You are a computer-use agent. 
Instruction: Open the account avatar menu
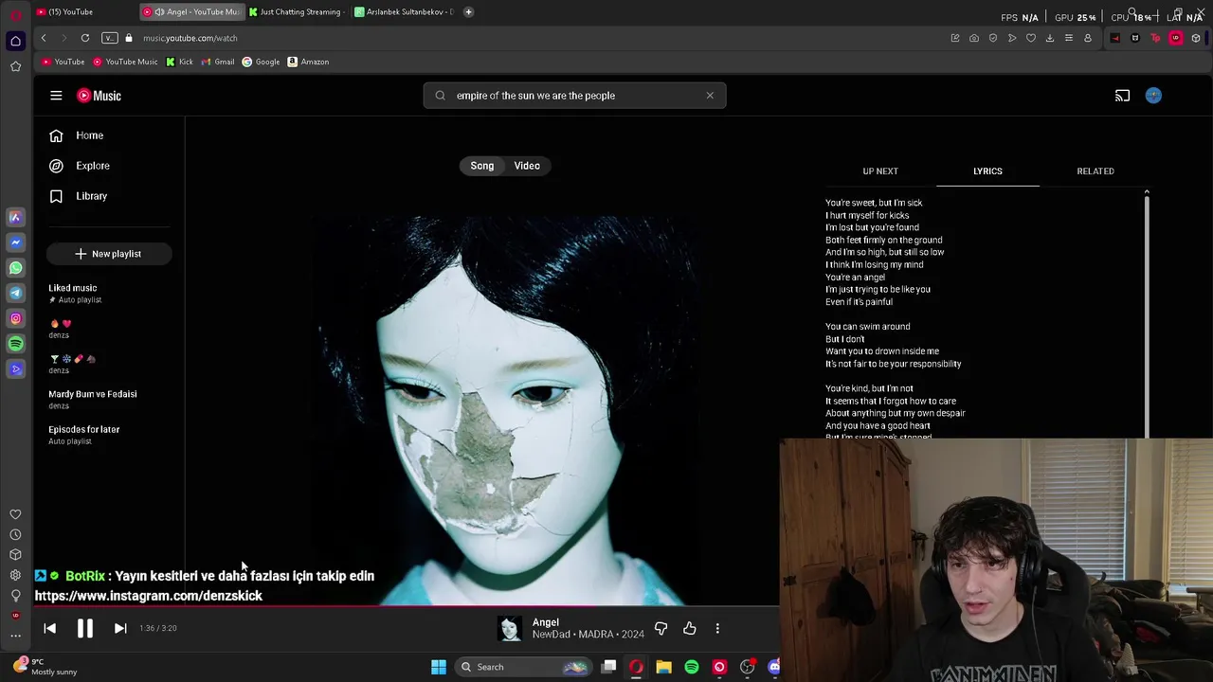[1153, 96]
